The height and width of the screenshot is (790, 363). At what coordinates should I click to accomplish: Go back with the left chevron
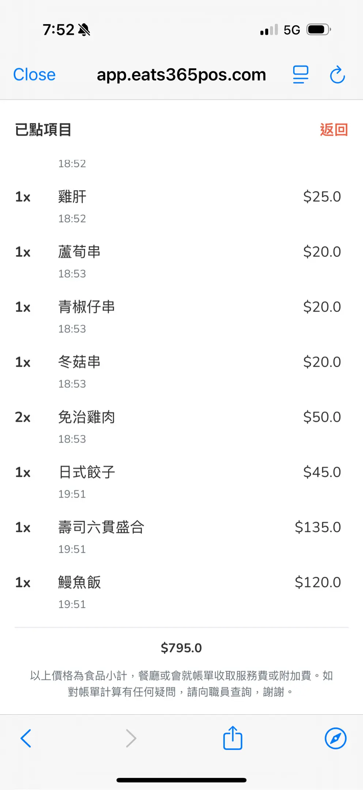click(26, 738)
